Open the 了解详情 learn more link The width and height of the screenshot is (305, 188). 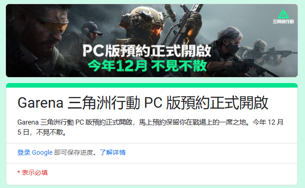[x=113, y=152]
